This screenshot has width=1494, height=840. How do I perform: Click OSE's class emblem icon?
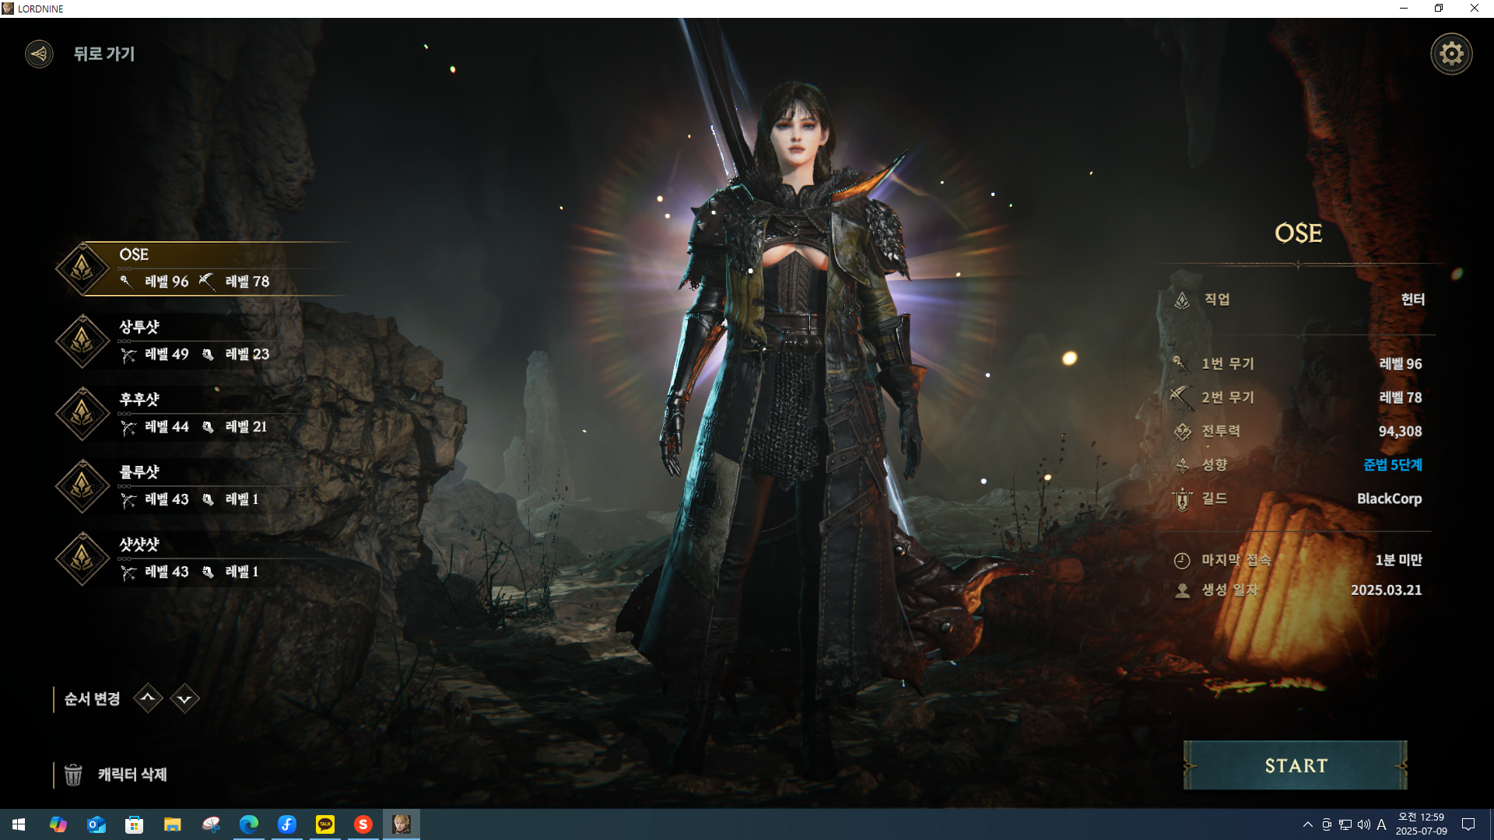pyautogui.click(x=82, y=269)
